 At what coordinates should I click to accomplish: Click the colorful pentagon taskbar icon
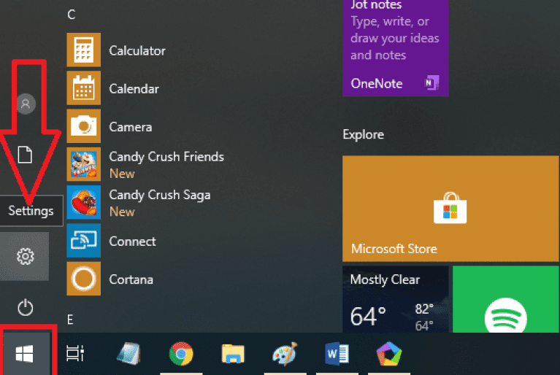click(388, 354)
